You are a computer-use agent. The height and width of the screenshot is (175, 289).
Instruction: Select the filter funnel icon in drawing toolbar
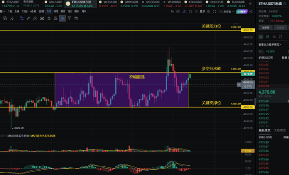click(x=69, y=18)
